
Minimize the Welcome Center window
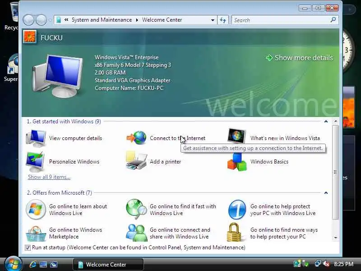pyautogui.click(x=305, y=8)
